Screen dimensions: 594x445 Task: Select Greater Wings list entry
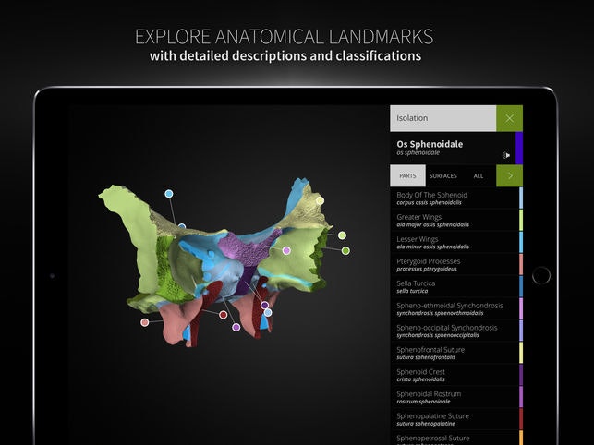pyautogui.click(x=455, y=220)
